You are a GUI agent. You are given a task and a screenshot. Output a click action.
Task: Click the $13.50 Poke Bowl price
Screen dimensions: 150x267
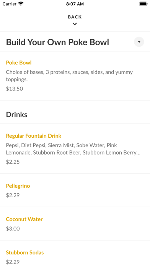click(x=15, y=89)
